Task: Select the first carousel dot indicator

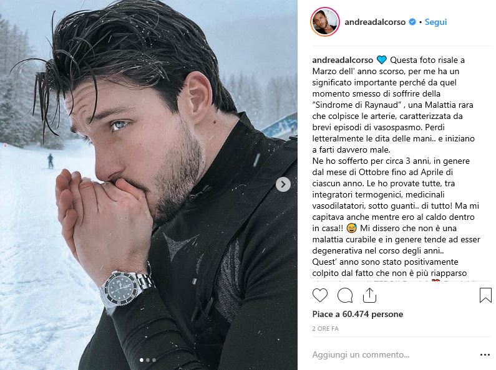Action: click(x=142, y=360)
